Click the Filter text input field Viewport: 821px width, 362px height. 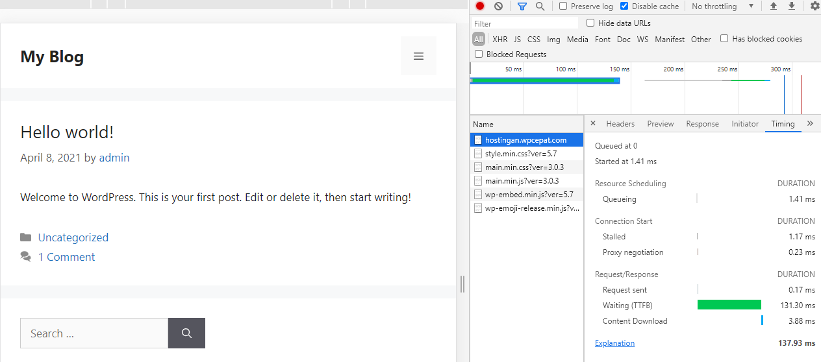[x=525, y=23]
